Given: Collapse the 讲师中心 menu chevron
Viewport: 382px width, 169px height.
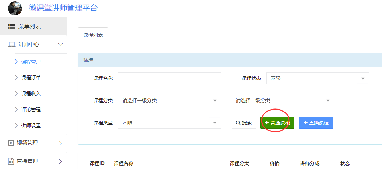Looking at the screenshot, I should click(x=60, y=45).
